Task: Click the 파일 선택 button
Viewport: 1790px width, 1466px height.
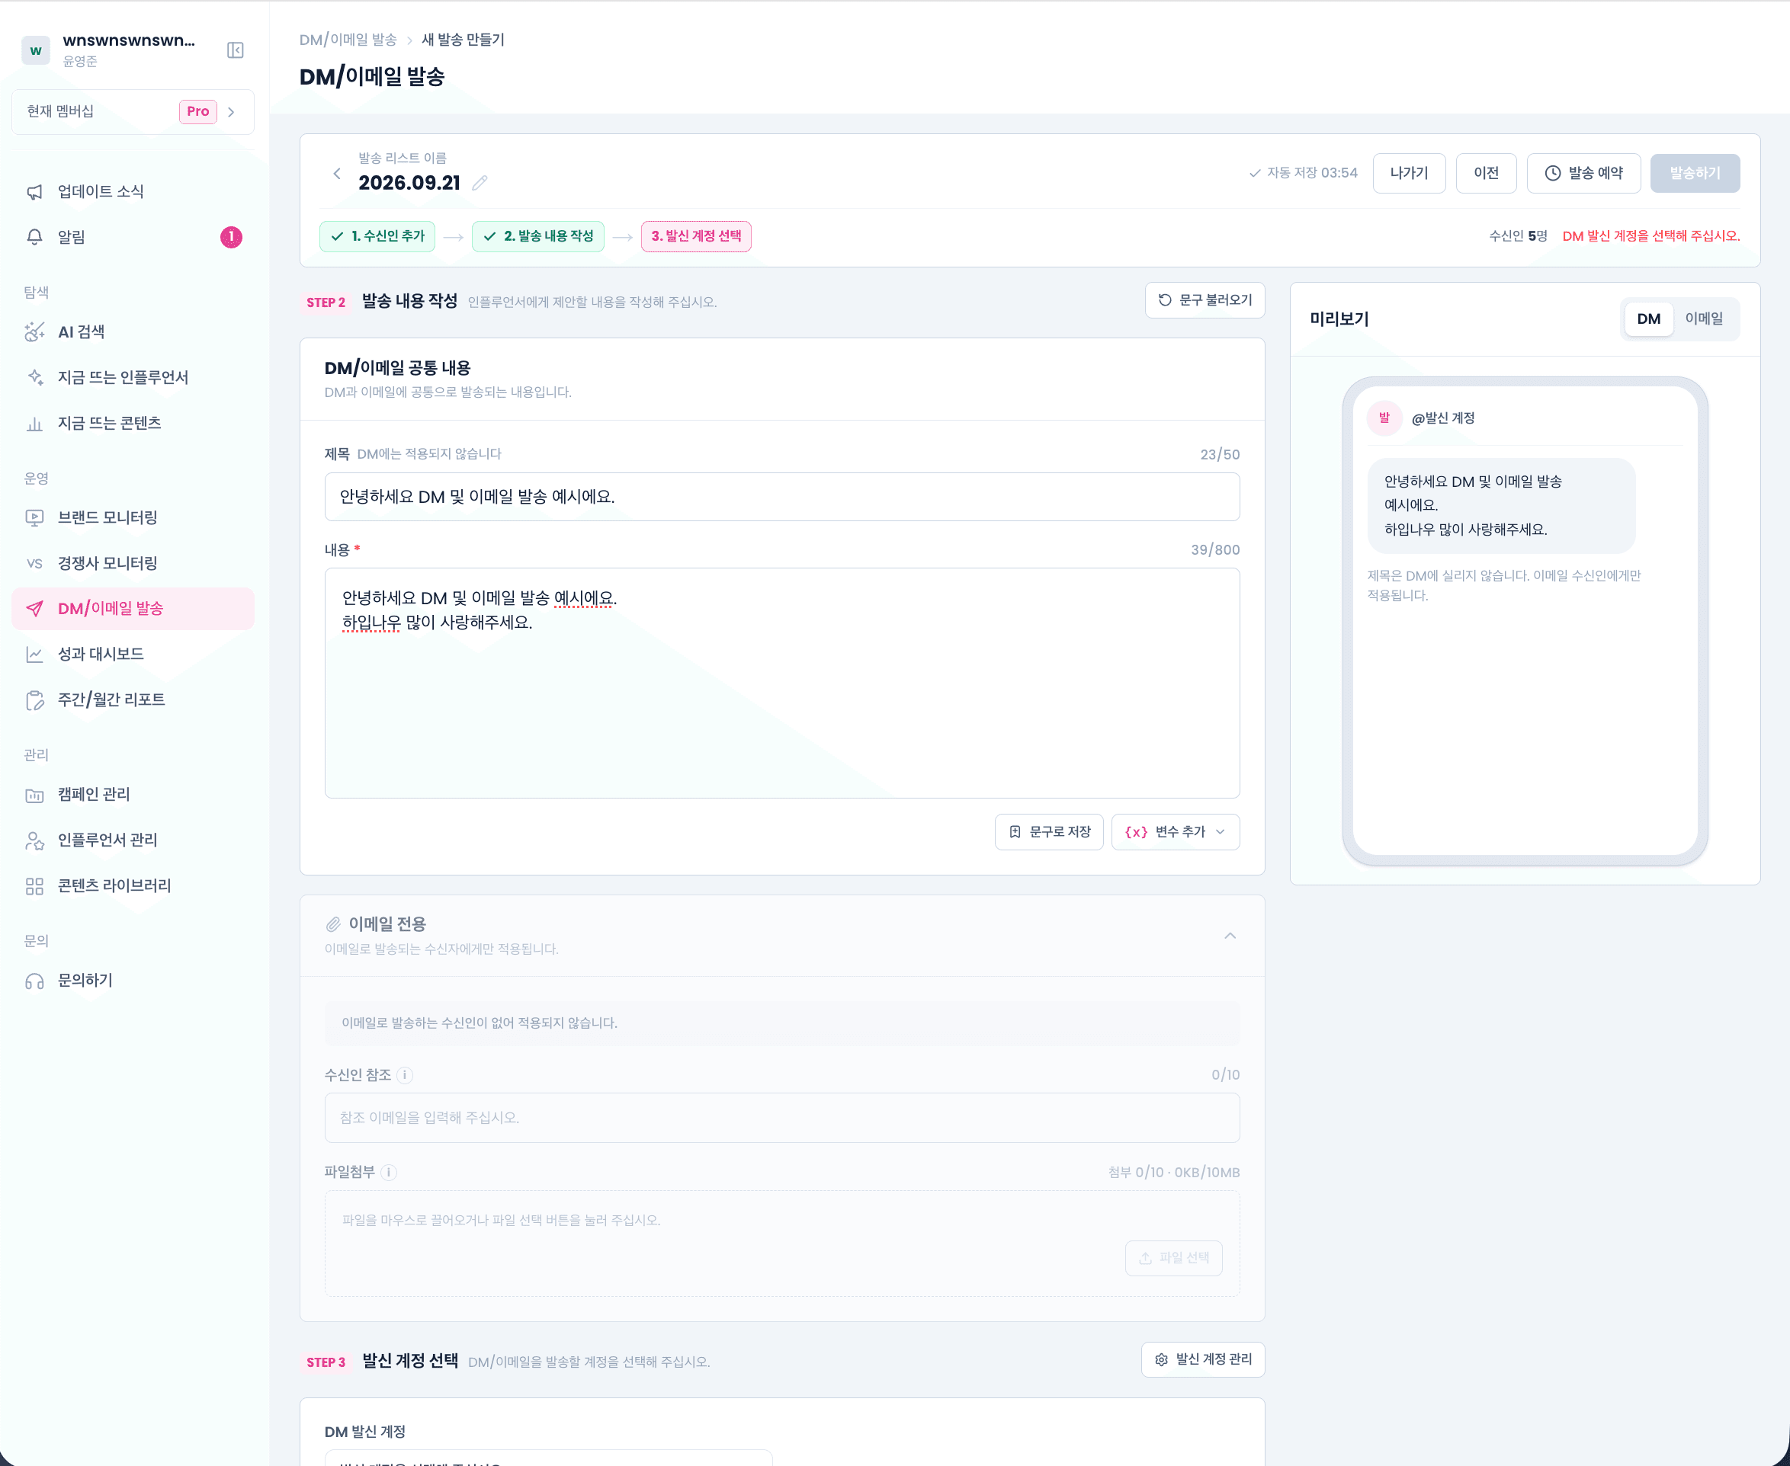Action: click(x=1173, y=1258)
